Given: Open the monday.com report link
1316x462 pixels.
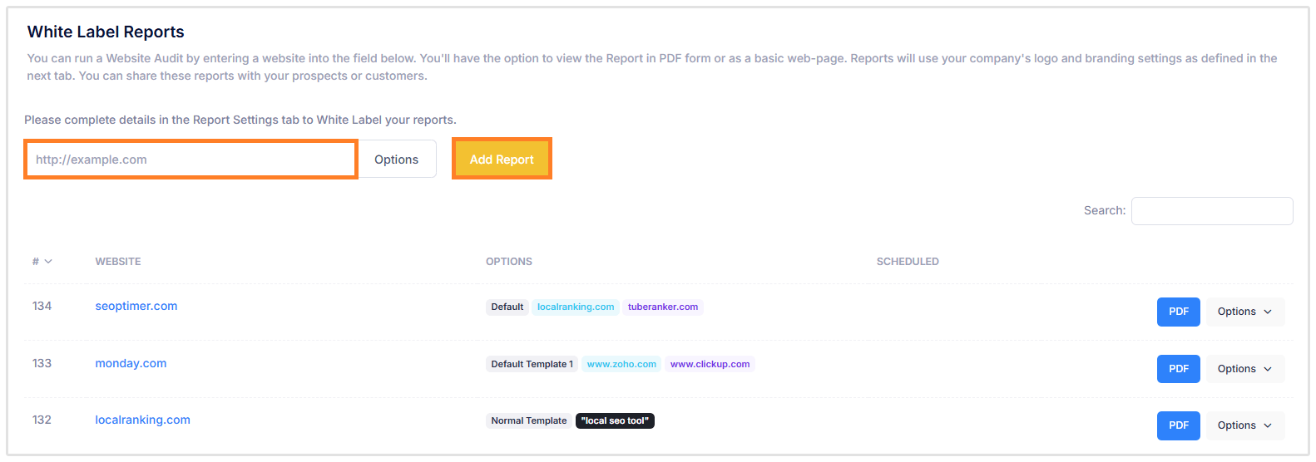Looking at the screenshot, I should (x=131, y=363).
